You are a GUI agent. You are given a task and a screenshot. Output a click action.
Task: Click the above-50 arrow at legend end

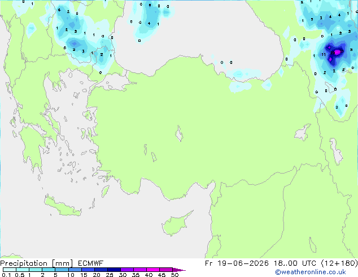[x=179, y=270]
